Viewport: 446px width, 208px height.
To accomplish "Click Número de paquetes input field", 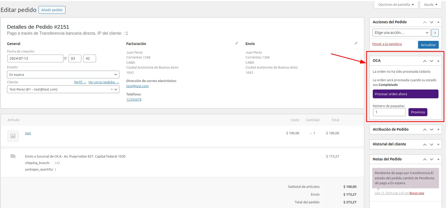I will tap(389, 112).
